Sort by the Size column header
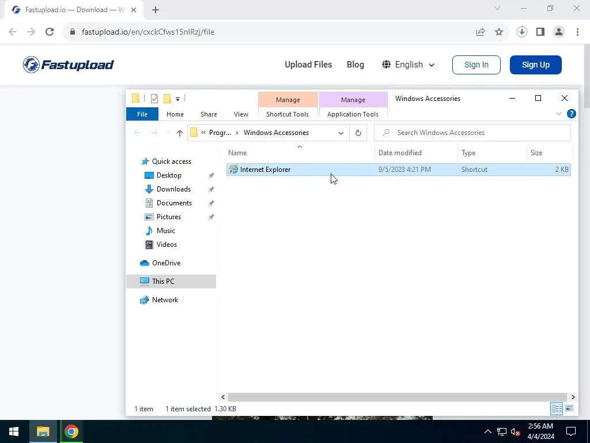The width and height of the screenshot is (590, 443). pyautogui.click(x=549, y=152)
